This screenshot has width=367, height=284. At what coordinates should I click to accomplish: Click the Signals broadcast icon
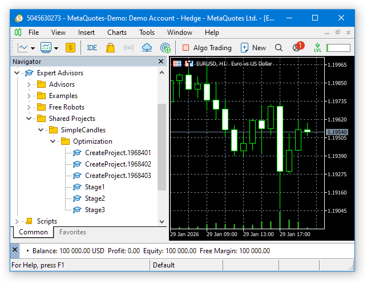pos(128,48)
